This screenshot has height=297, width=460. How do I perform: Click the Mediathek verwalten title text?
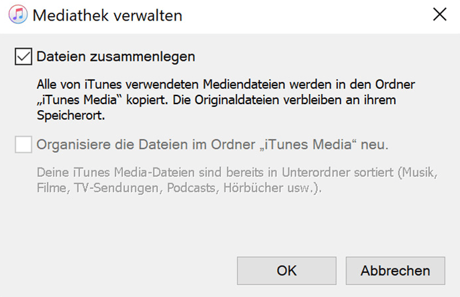tap(107, 15)
